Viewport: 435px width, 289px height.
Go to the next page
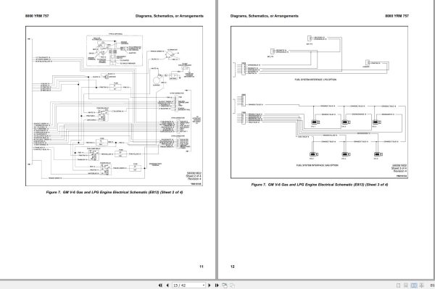tap(210, 285)
